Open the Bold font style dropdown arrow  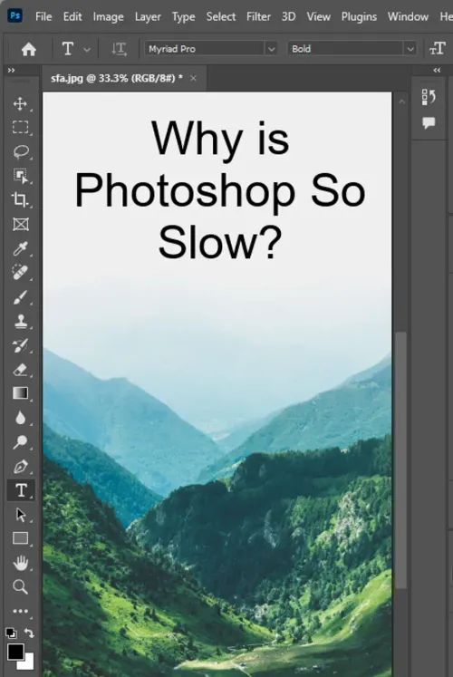point(410,49)
